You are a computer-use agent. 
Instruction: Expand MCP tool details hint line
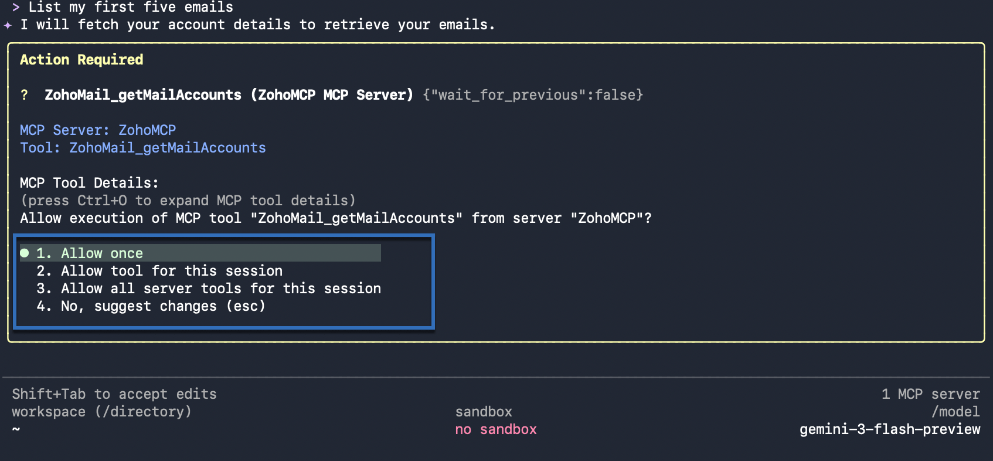coord(188,201)
